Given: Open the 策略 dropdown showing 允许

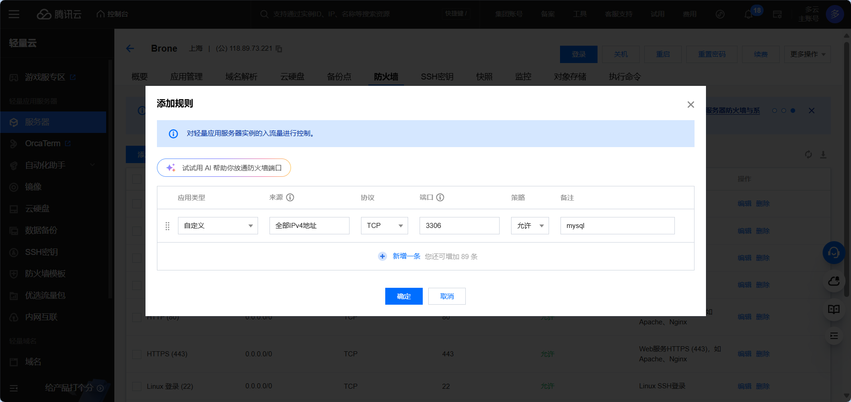Looking at the screenshot, I should coord(530,226).
